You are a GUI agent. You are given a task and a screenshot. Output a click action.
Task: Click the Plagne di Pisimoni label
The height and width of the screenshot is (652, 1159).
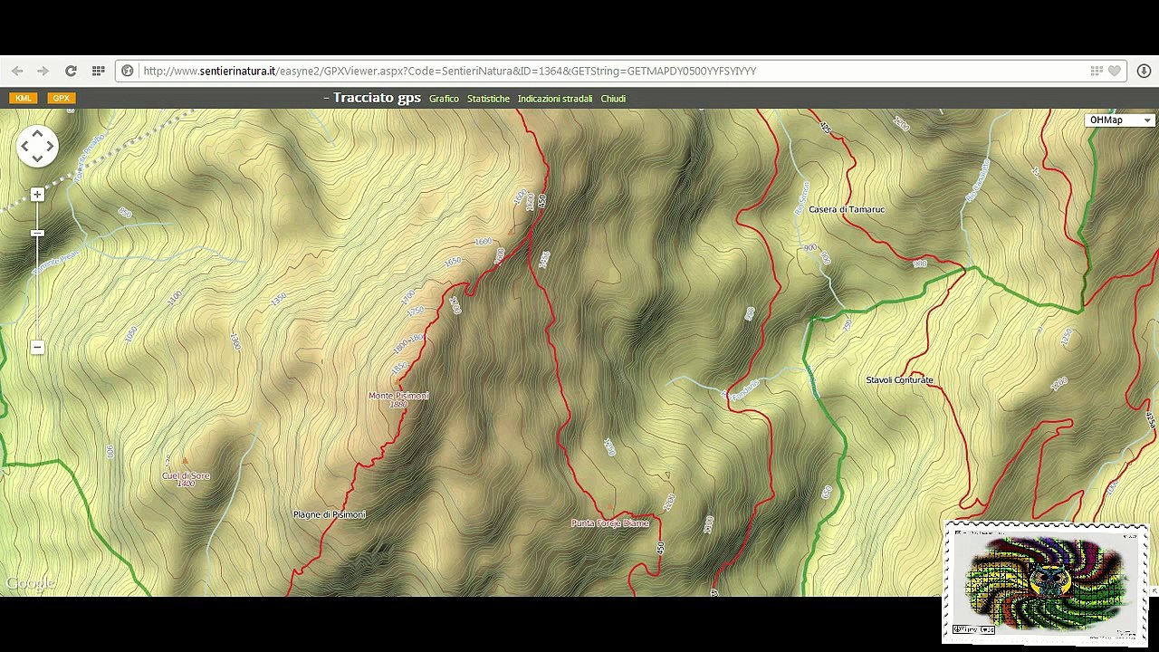click(x=330, y=514)
